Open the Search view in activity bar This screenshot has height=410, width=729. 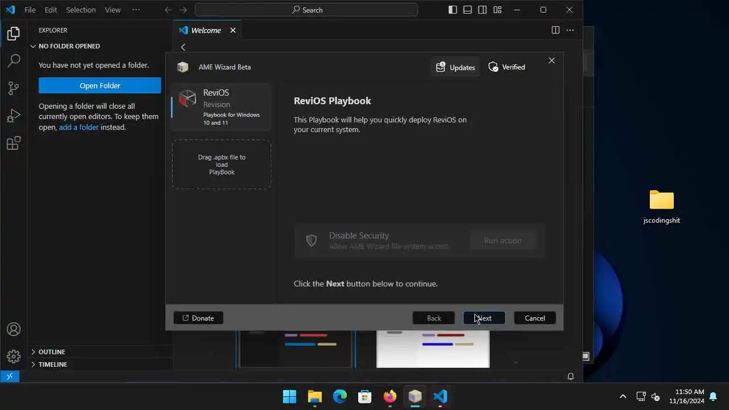click(14, 60)
